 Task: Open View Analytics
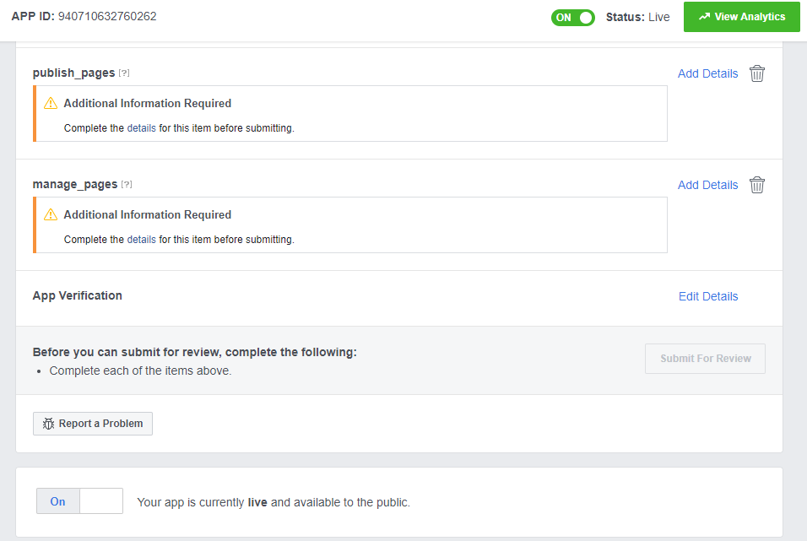pyautogui.click(x=742, y=17)
